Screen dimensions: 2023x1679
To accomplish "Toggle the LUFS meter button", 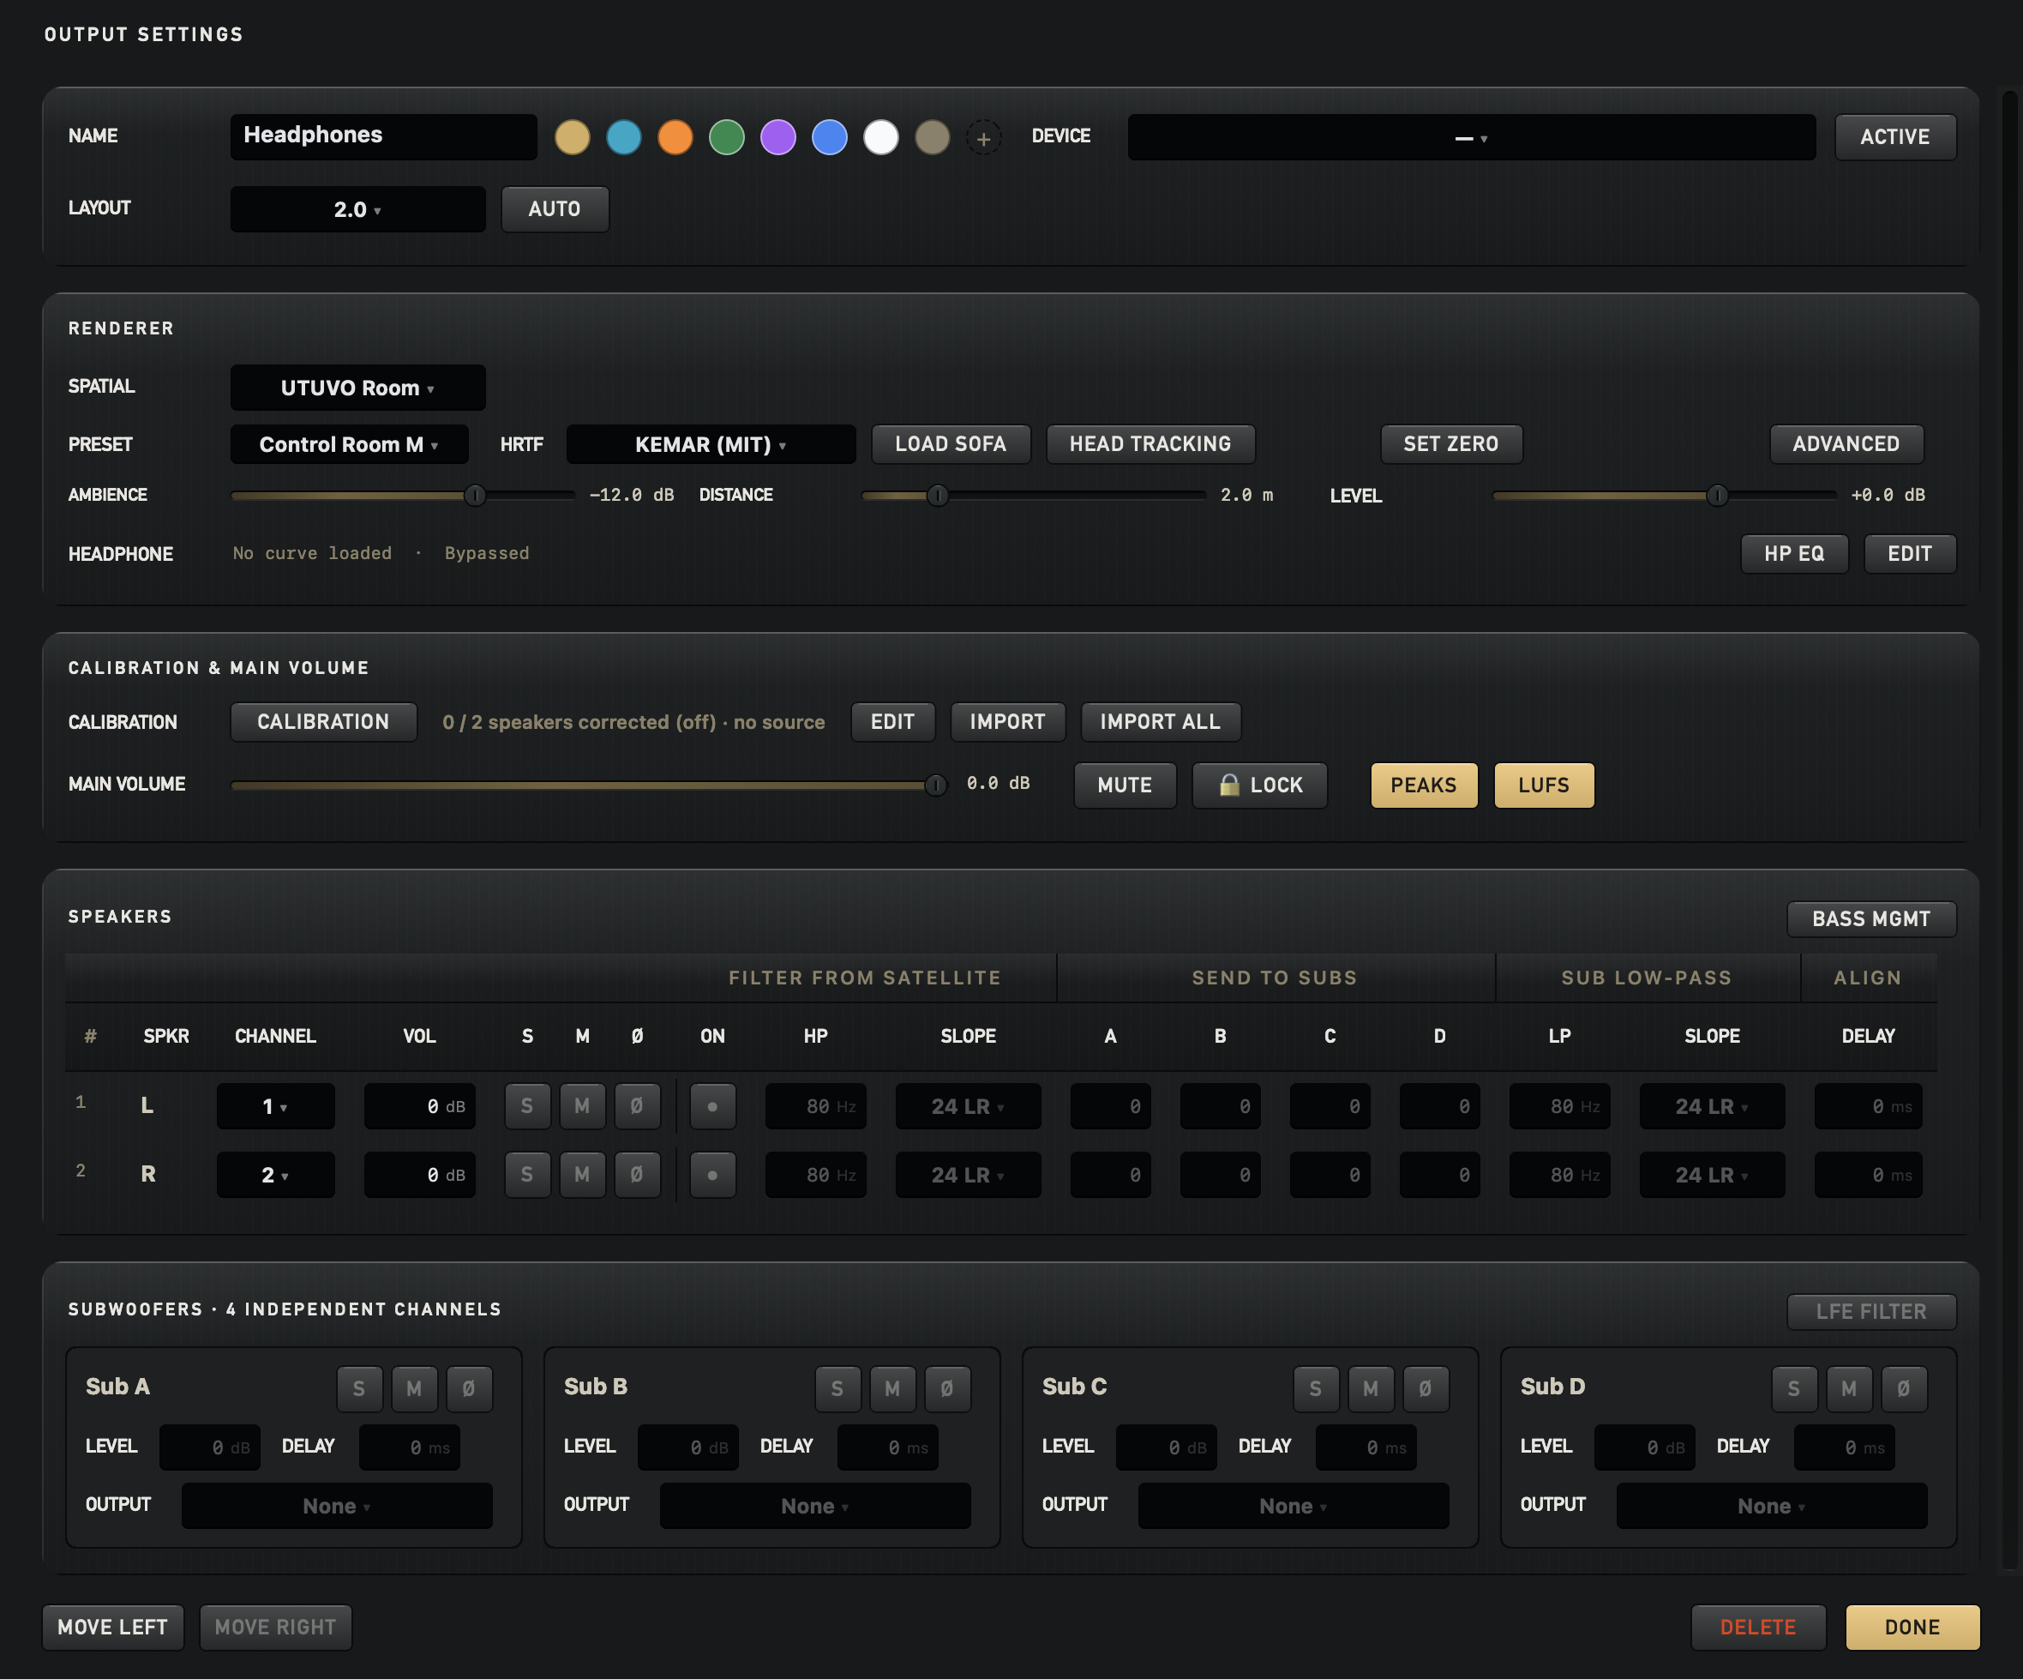I will pos(1543,785).
